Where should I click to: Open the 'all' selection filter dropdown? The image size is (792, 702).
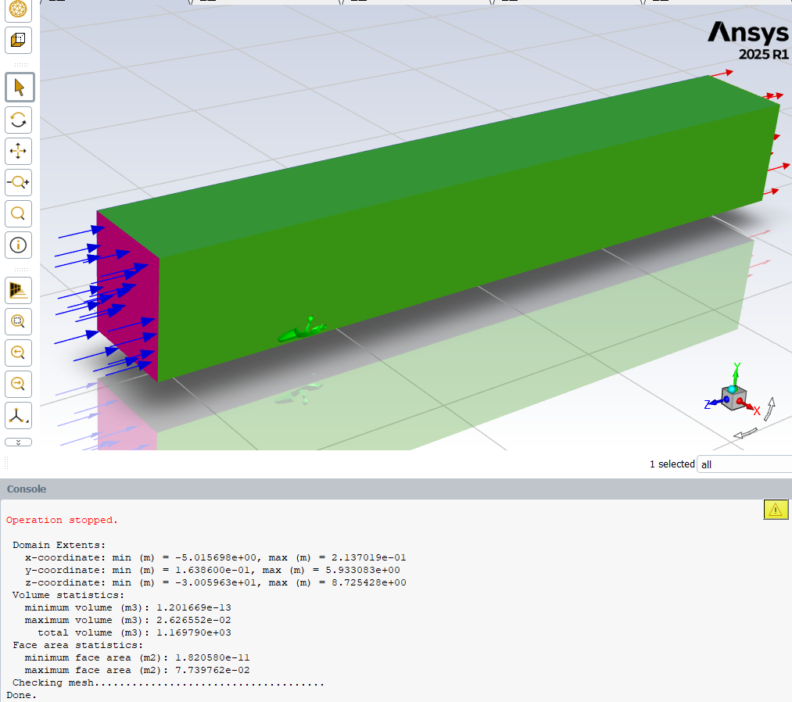tap(743, 464)
